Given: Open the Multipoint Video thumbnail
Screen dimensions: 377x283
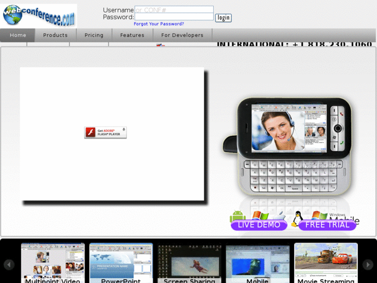Looking at the screenshot, I should click(x=53, y=263).
